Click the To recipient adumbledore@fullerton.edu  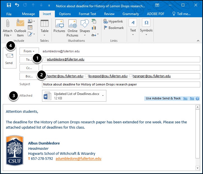coord(65,59)
